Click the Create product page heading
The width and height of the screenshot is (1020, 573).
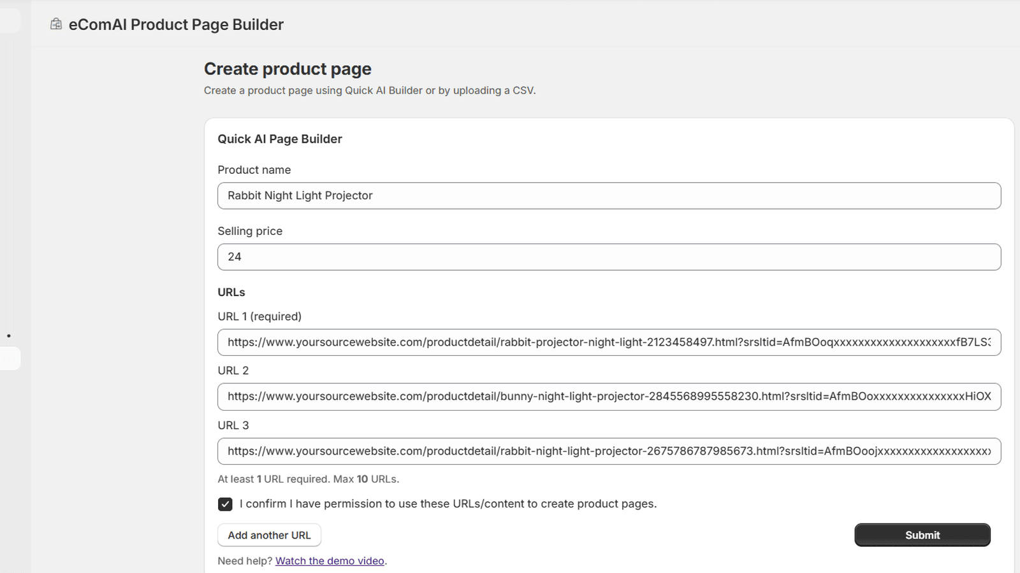coord(288,69)
